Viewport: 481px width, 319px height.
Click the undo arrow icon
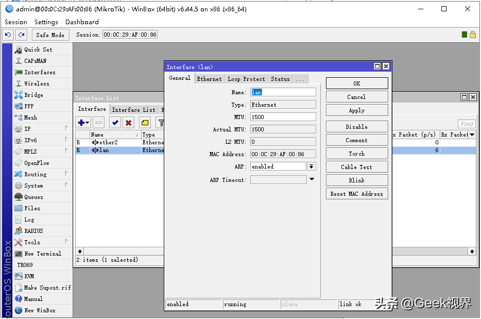point(8,35)
